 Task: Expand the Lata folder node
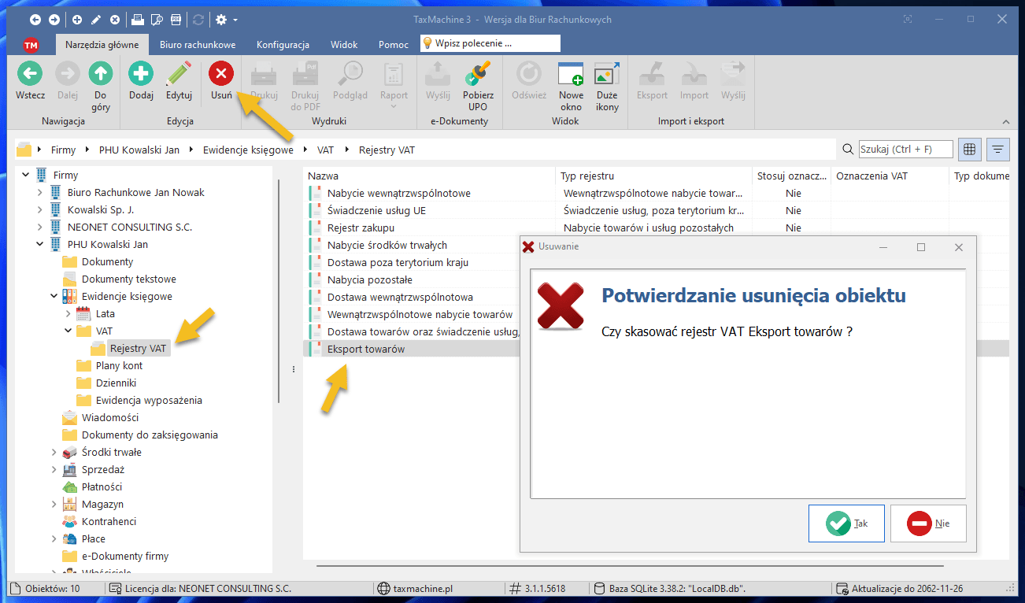68,313
